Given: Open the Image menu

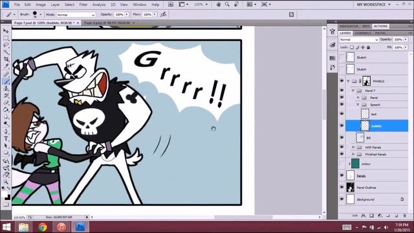Looking at the screenshot, I should 41,5.
